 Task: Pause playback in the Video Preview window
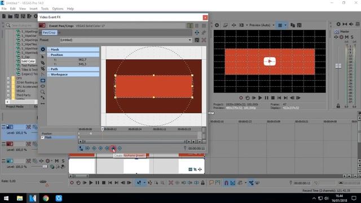point(266,98)
